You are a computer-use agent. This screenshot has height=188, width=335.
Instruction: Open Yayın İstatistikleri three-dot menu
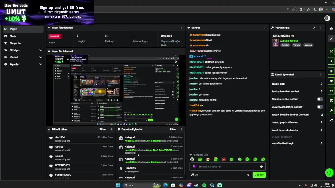coord(181,28)
